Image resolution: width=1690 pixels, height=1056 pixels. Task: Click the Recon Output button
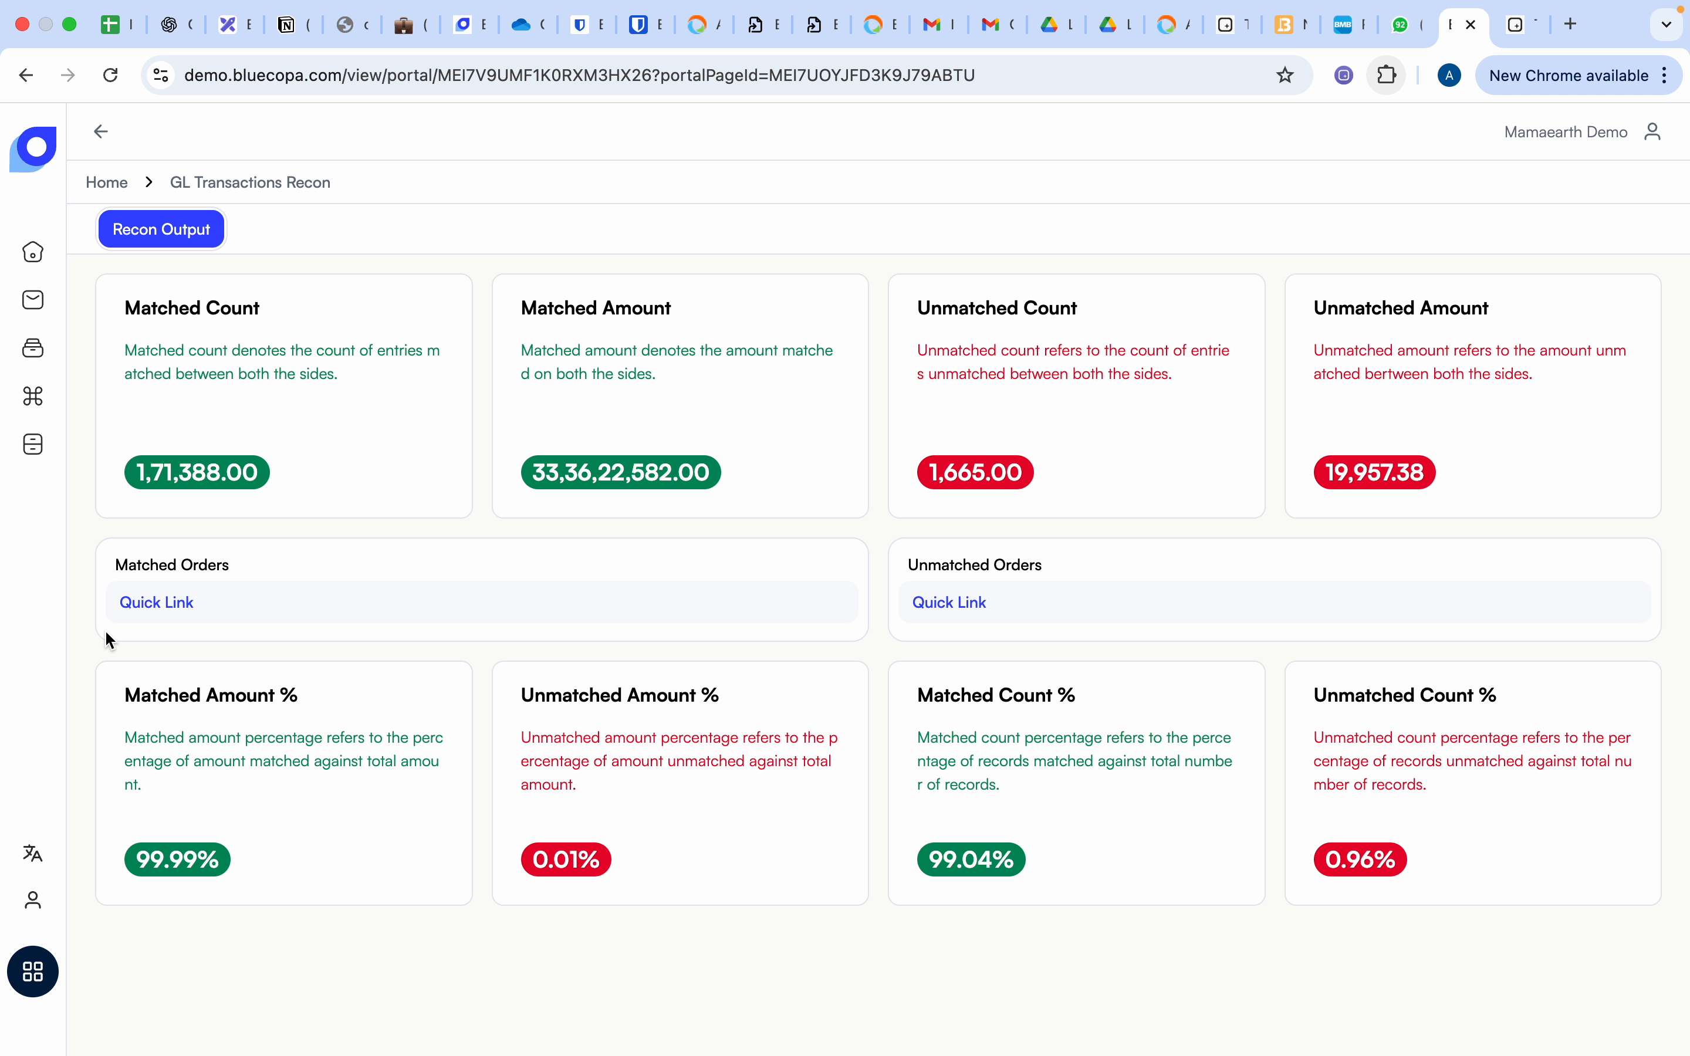[x=161, y=228]
